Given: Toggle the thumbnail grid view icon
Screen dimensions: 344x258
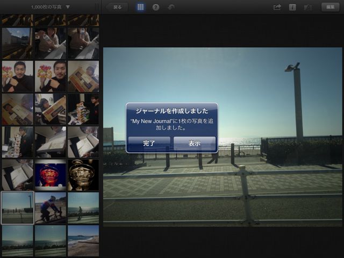Looking at the screenshot, I should [x=140, y=7].
